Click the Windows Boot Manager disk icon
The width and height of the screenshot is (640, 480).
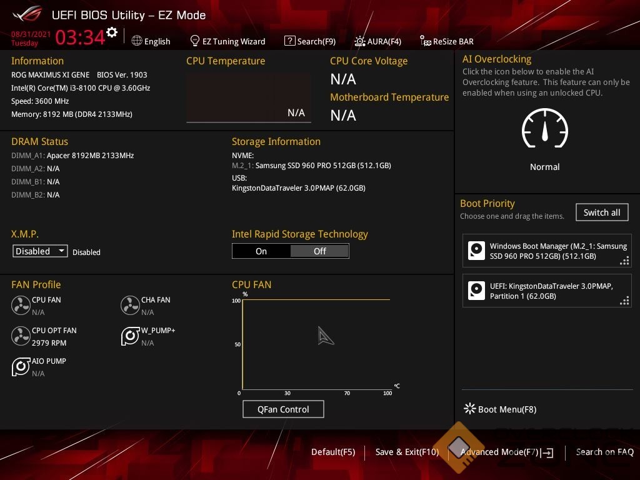click(476, 251)
